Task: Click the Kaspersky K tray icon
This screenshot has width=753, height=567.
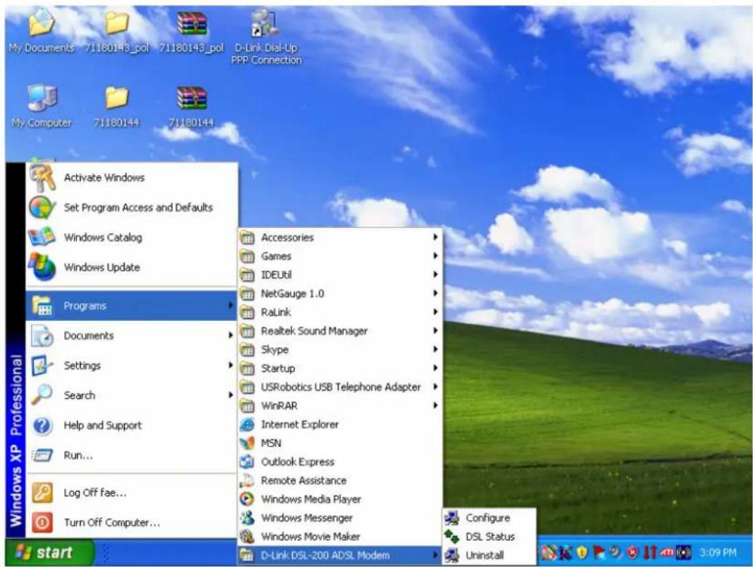Action: click(566, 553)
